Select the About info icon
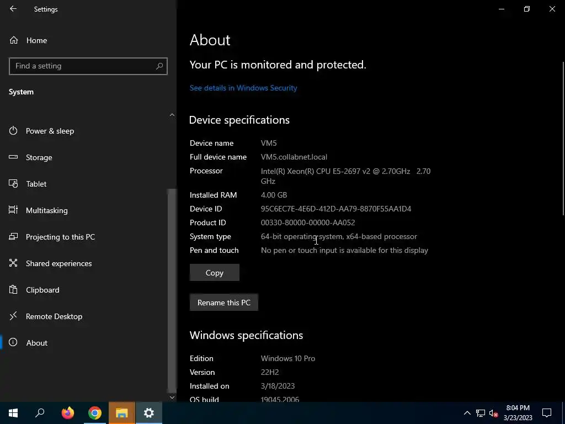 pyautogui.click(x=13, y=342)
